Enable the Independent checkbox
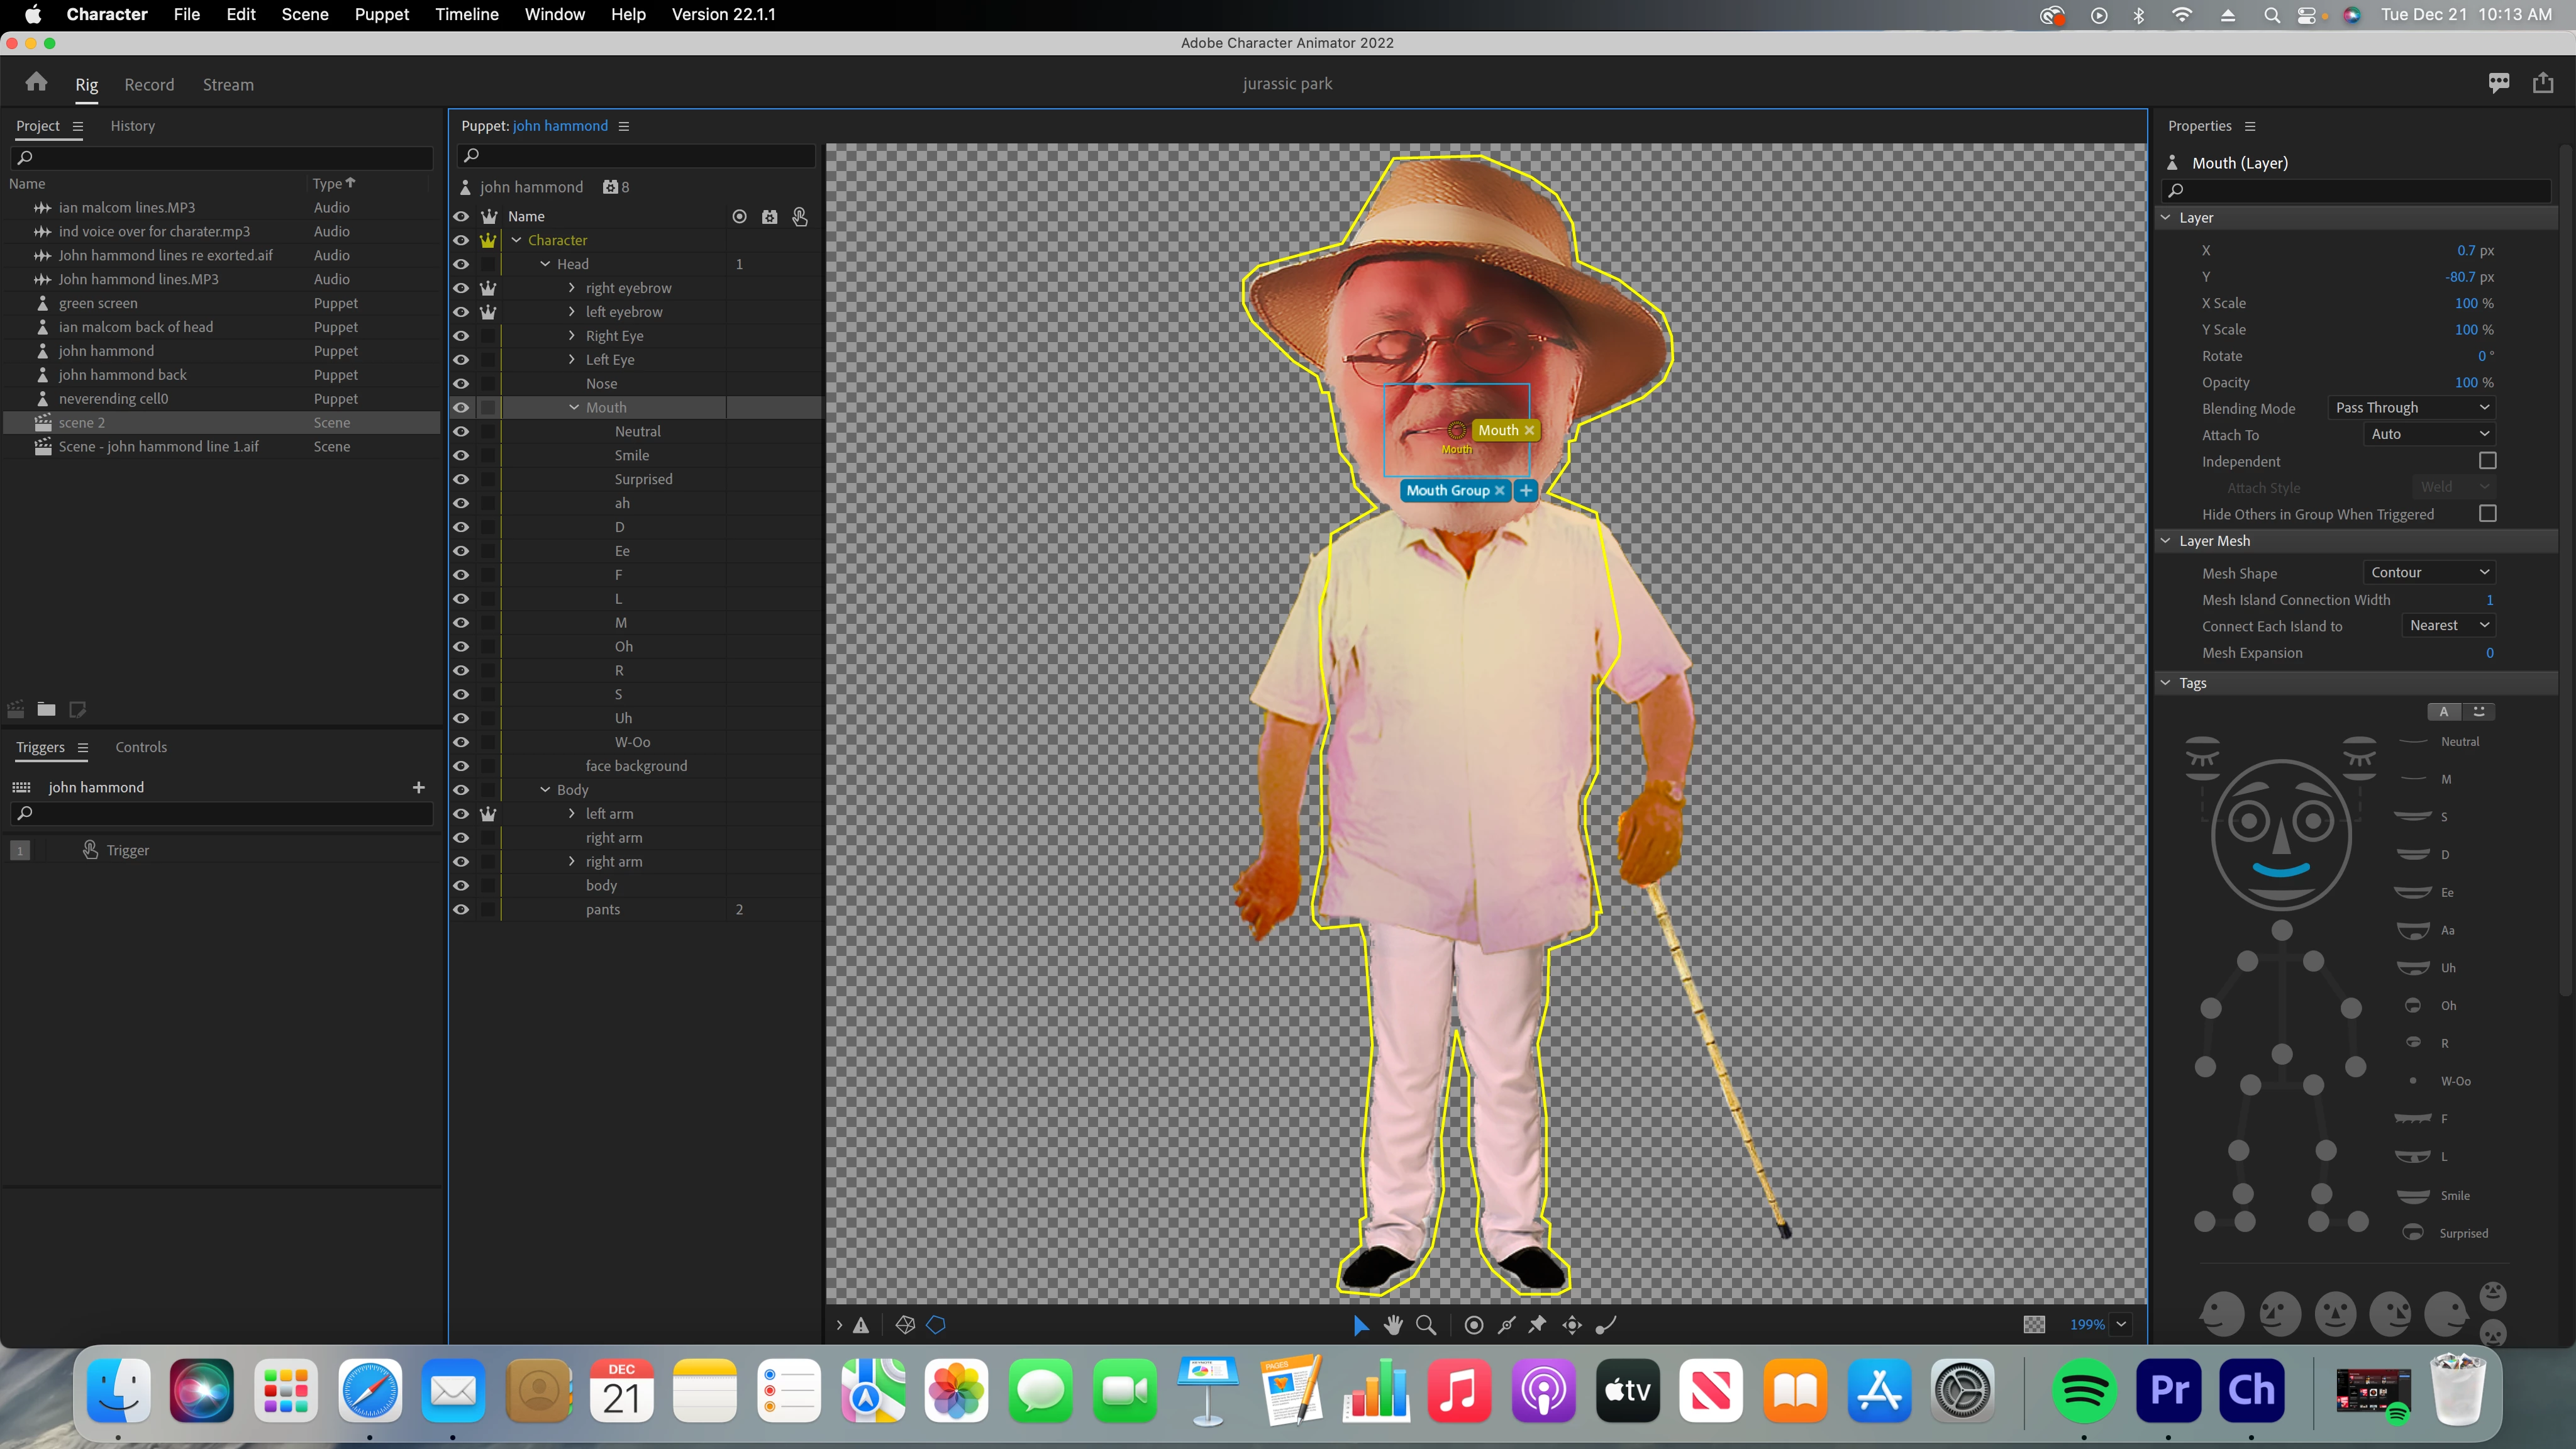The height and width of the screenshot is (1449, 2576). tap(2487, 461)
